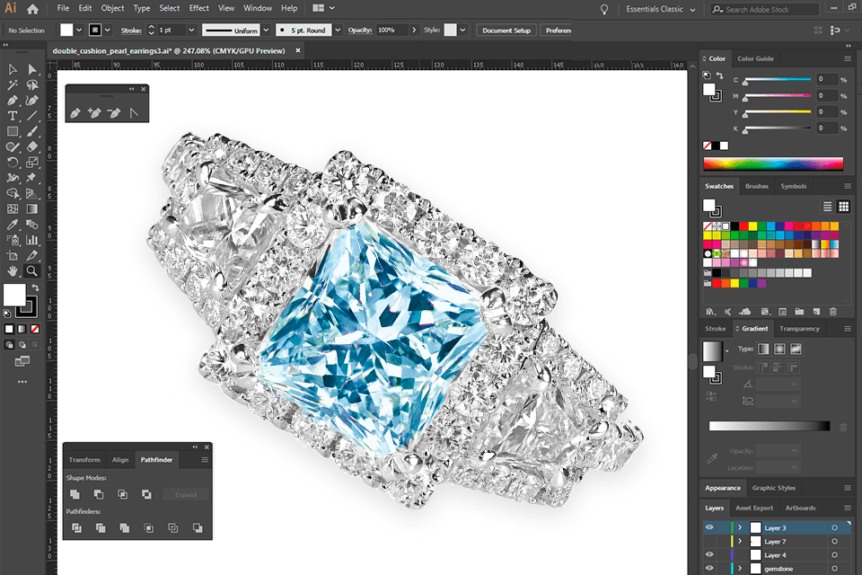Select the Zoom tool
The height and width of the screenshot is (575, 862).
click(x=31, y=271)
